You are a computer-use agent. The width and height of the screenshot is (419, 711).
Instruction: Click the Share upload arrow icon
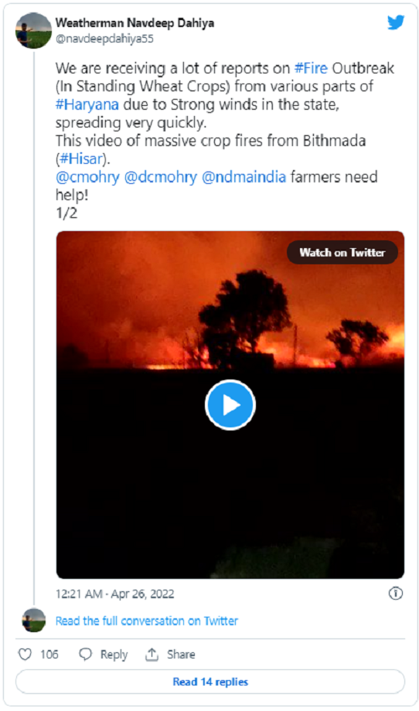(152, 655)
